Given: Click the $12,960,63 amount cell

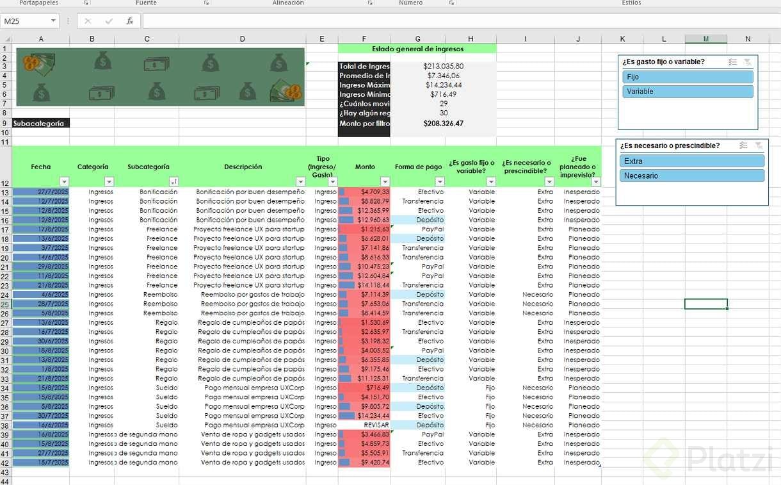Looking at the screenshot, I should 364,220.
